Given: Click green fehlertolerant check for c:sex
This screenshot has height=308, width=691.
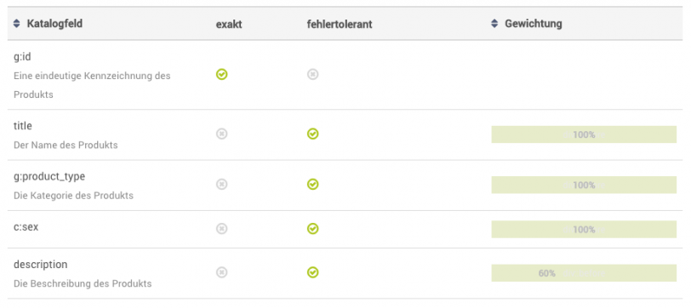Looking at the screenshot, I should tap(312, 228).
